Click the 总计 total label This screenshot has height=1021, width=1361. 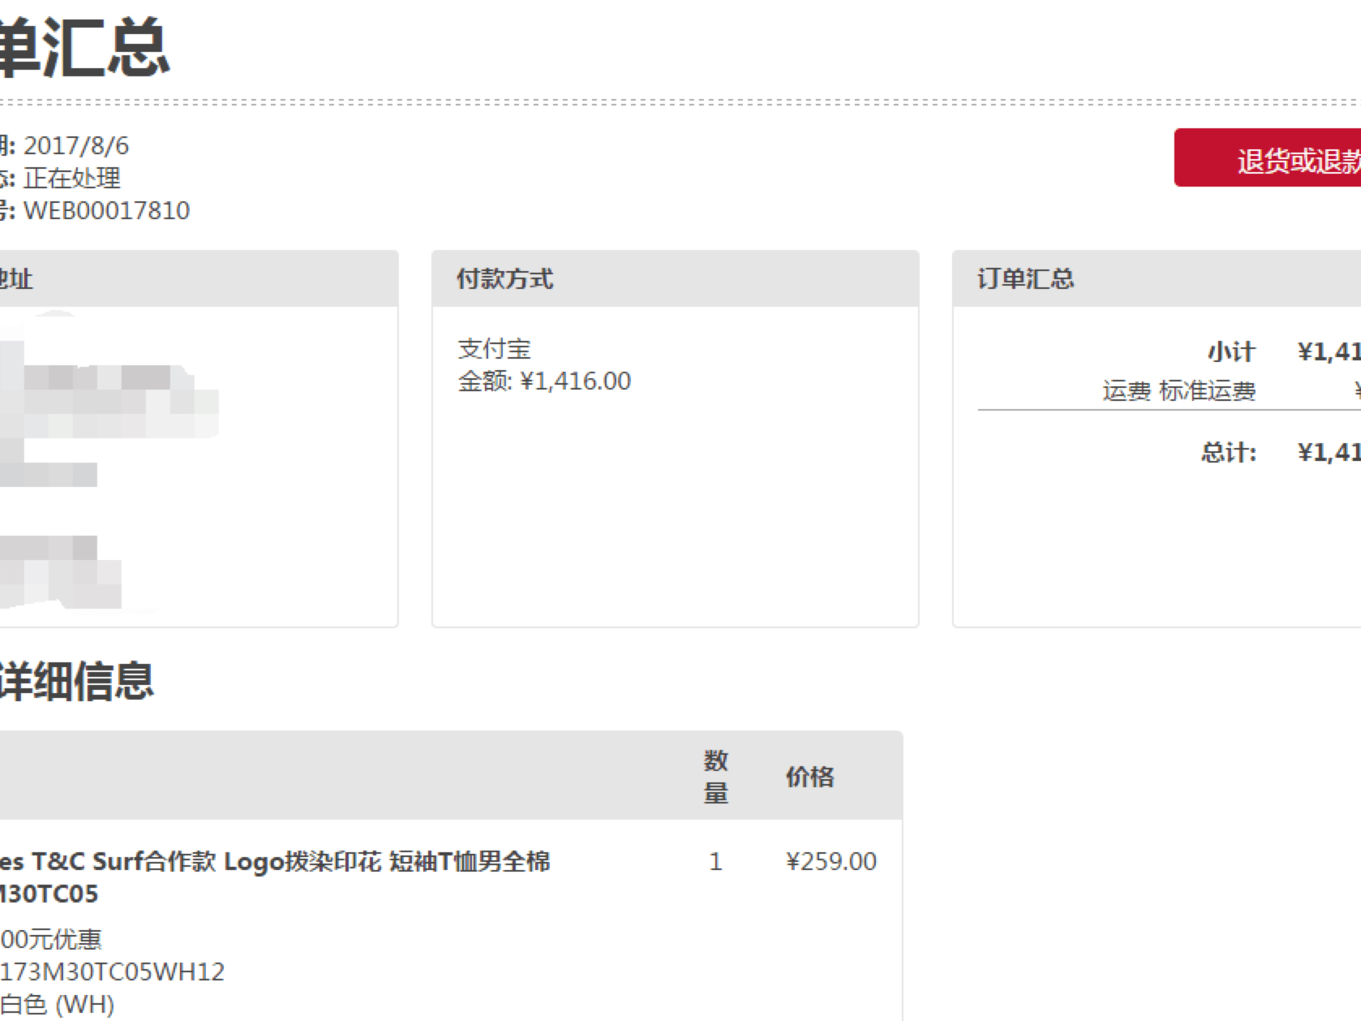[1228, 452]
